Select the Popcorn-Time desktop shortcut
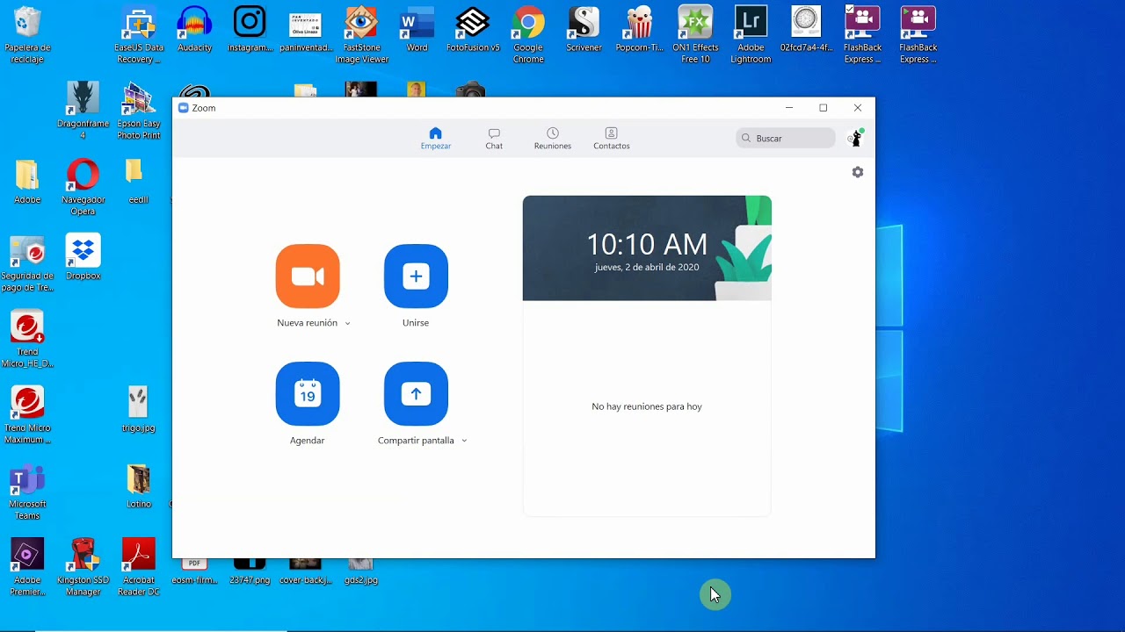 pyautogui.click(x=640, y=30)
